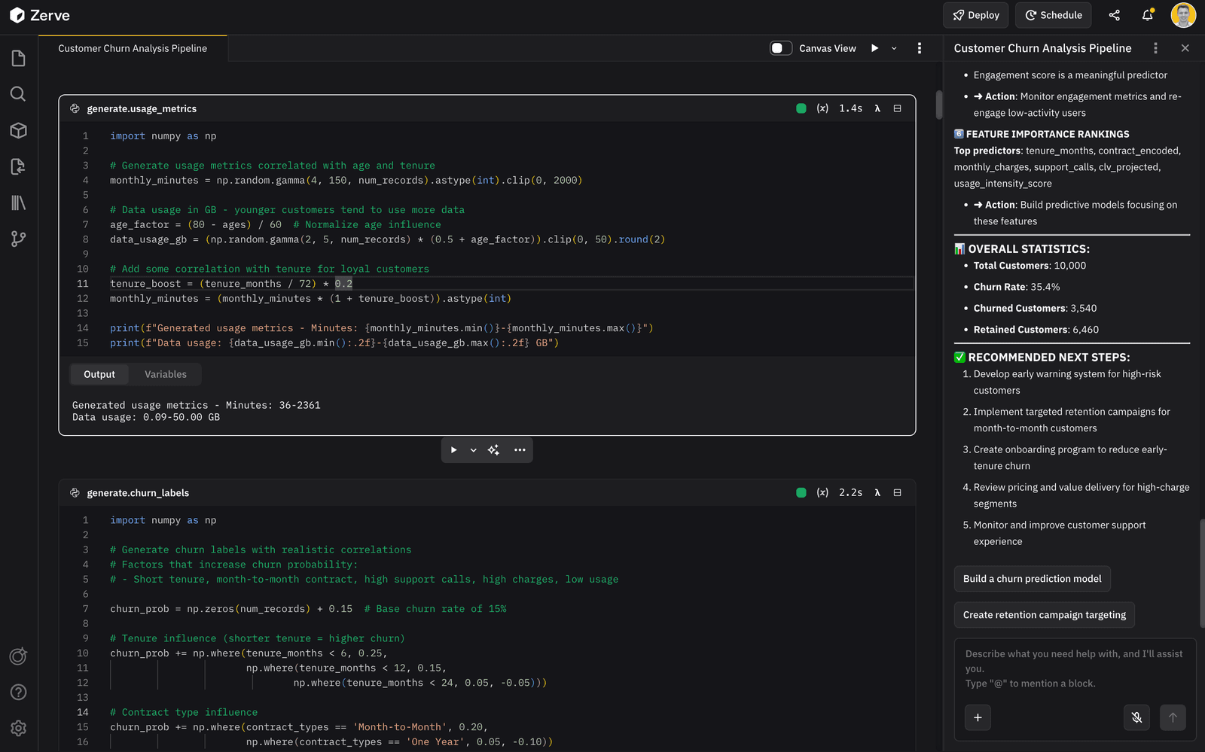Image resolution: width=1205 pixels, height=752 pixels.
Task: Select the Customer Churn Analysis Pipeline tab
Action: 132,47
